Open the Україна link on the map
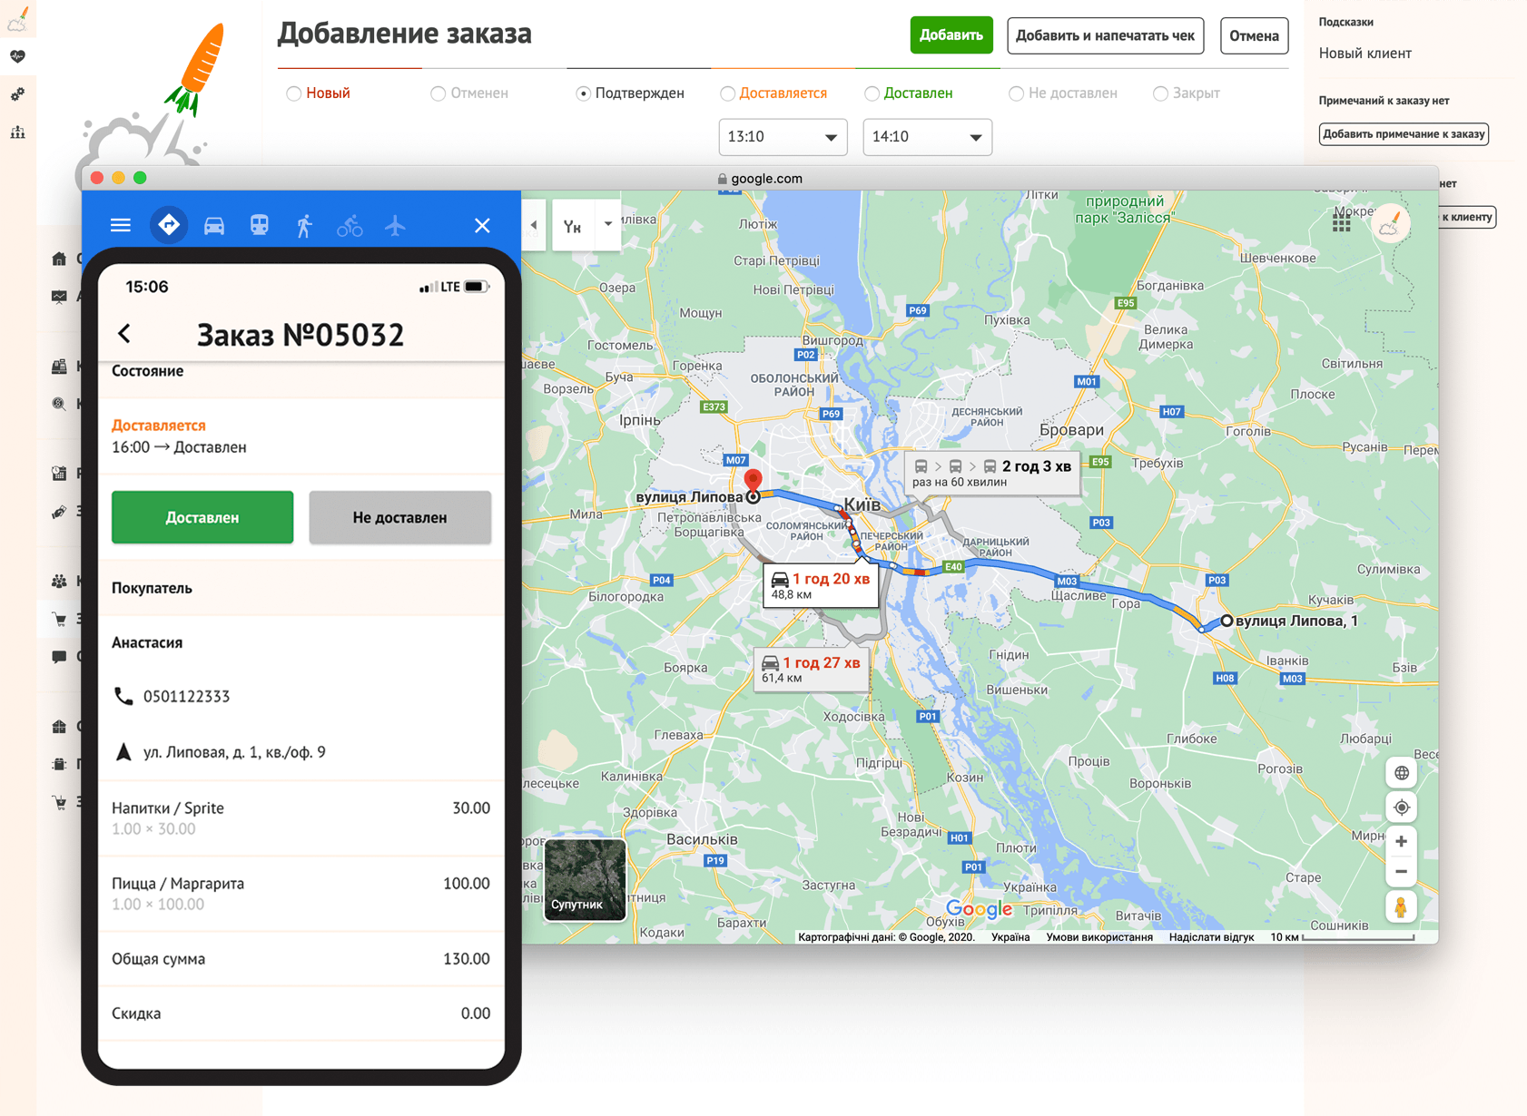1527x1116 pixels. [1010, 937]
